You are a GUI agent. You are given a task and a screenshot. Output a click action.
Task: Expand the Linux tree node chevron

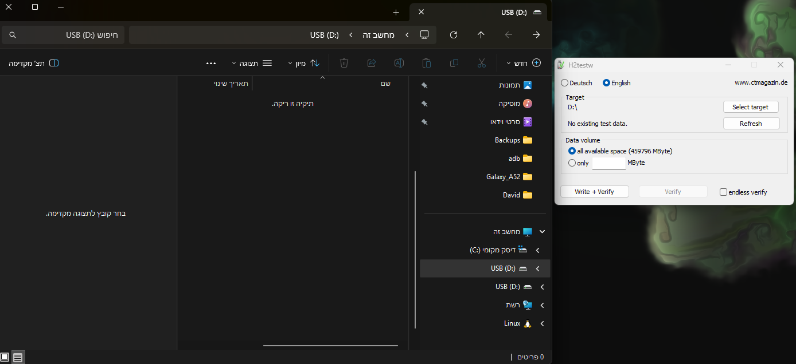(542, 323)
